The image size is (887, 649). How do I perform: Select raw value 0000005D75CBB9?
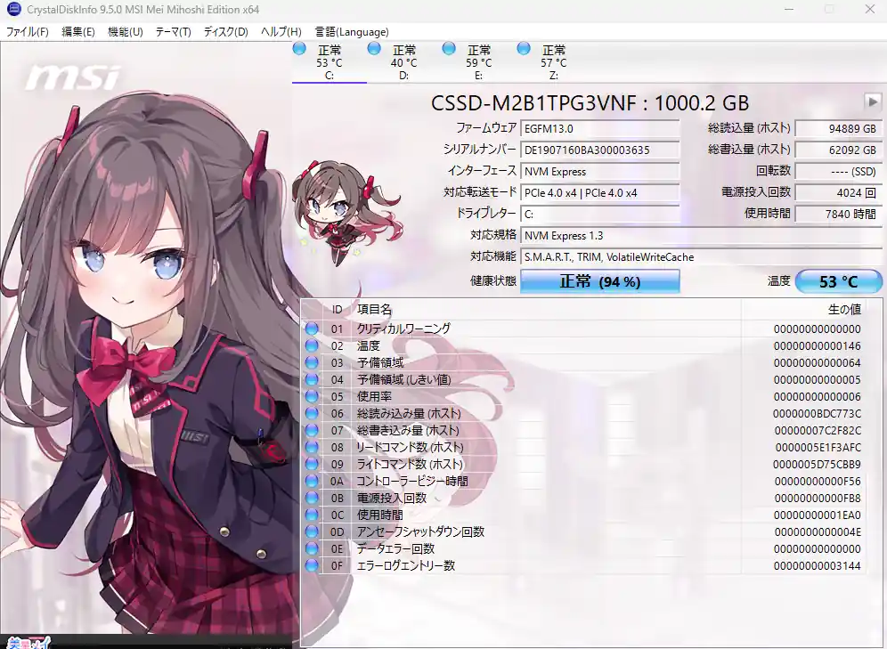tap(817, 464)
